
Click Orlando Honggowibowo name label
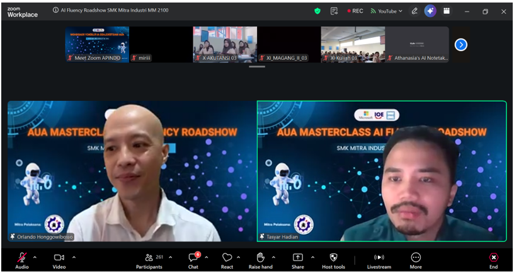tap(45, 236)
